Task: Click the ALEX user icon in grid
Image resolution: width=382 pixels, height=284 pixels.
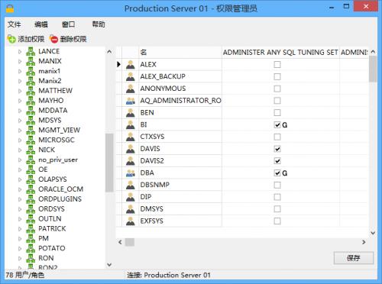Action: click(x=131, y=65)
